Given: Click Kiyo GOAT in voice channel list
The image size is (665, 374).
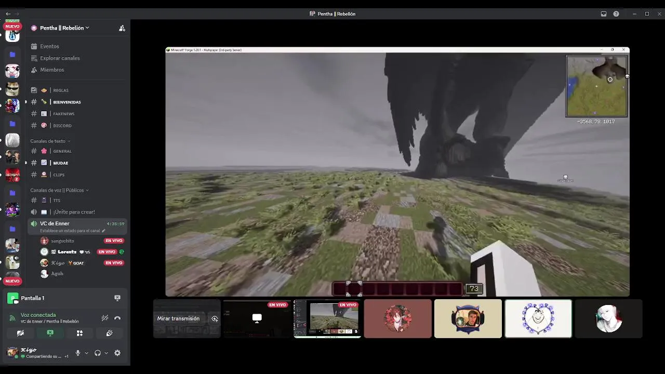Looking at the screenshot, I should [68, 263].
